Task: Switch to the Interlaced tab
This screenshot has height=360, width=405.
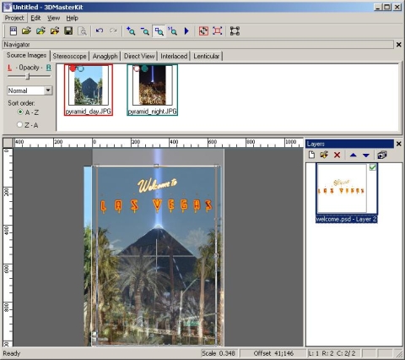Action: (174, 56)
